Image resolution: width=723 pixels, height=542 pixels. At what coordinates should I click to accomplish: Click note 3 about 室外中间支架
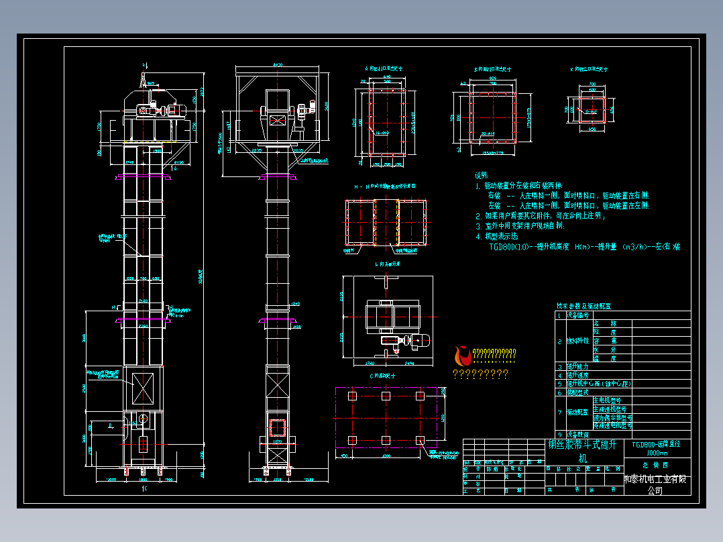[x=520, y=226]
